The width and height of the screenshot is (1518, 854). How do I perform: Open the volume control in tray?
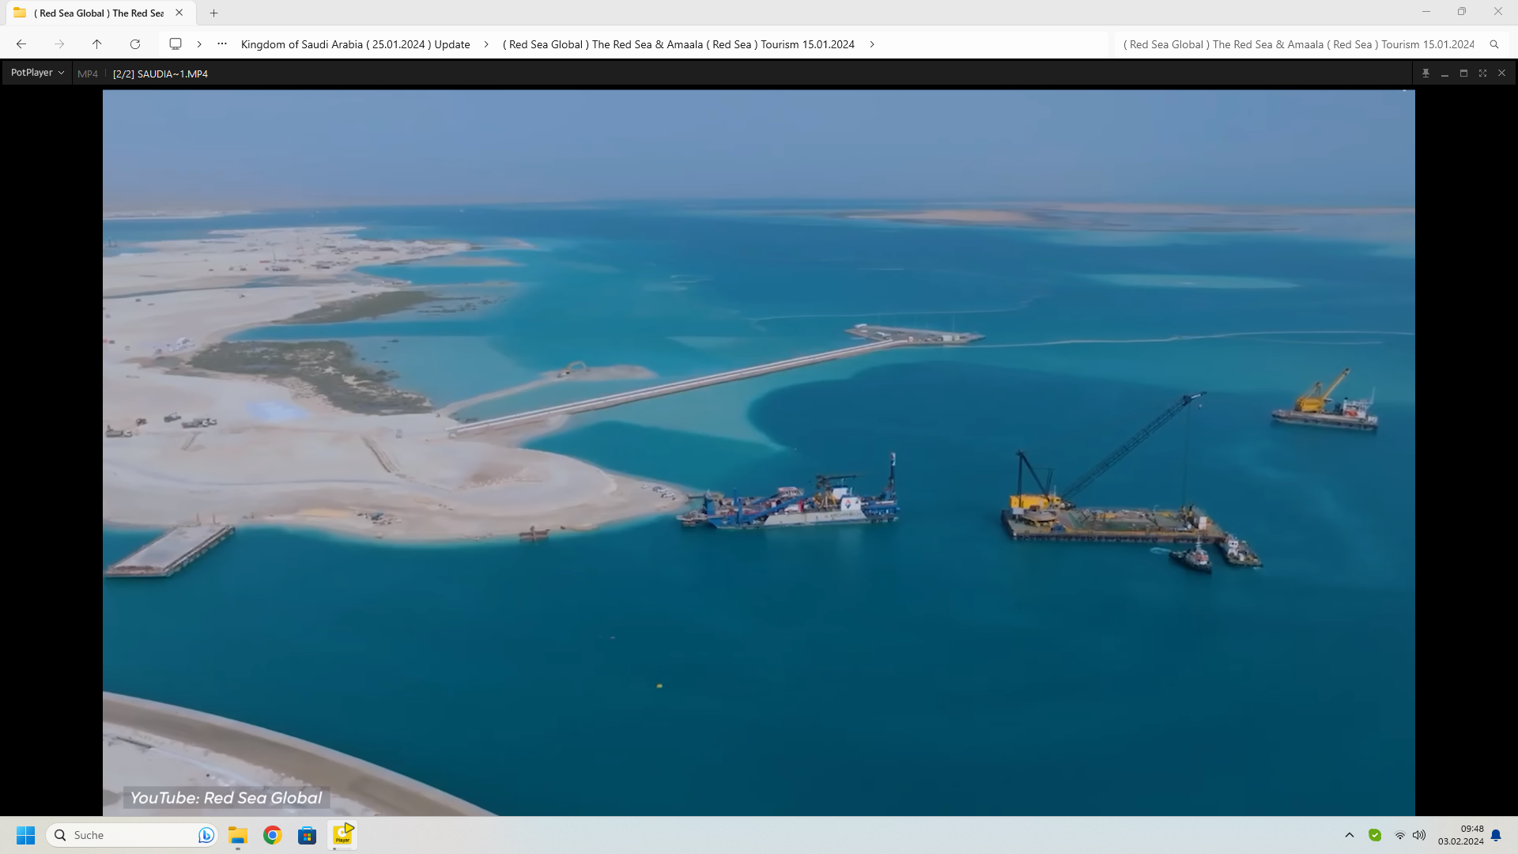[1419, 835]
